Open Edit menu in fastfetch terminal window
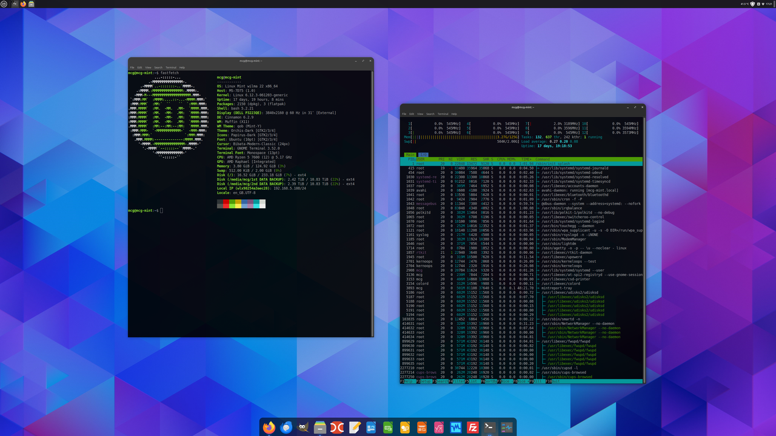This screenshot has height=436, width=776. 139,67
